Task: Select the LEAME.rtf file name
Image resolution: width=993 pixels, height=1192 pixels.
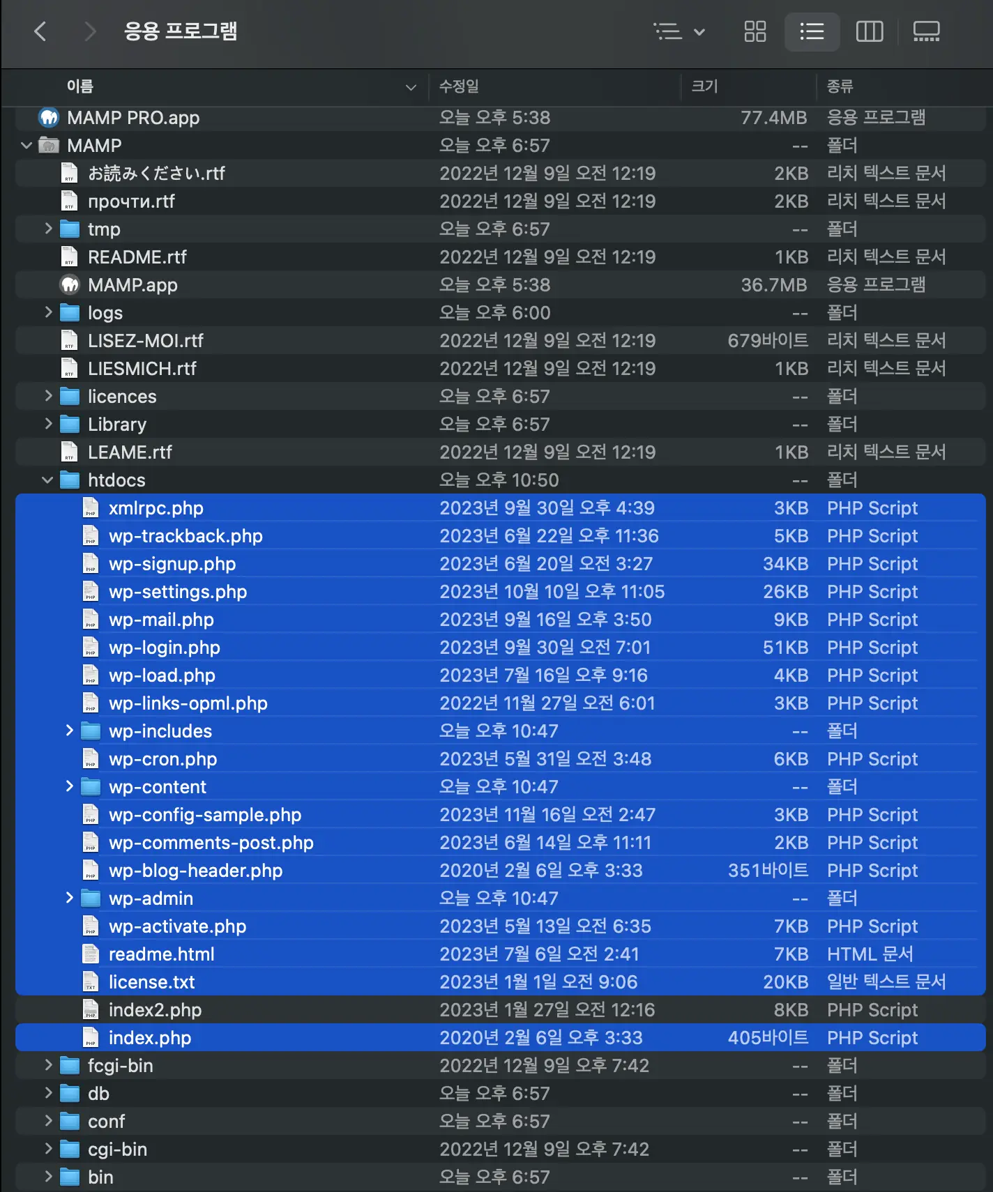Action: point(130,452)
